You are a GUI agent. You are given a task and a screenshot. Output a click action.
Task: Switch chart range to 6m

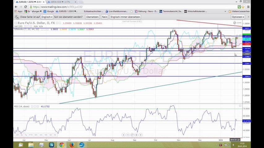point(36,135)
